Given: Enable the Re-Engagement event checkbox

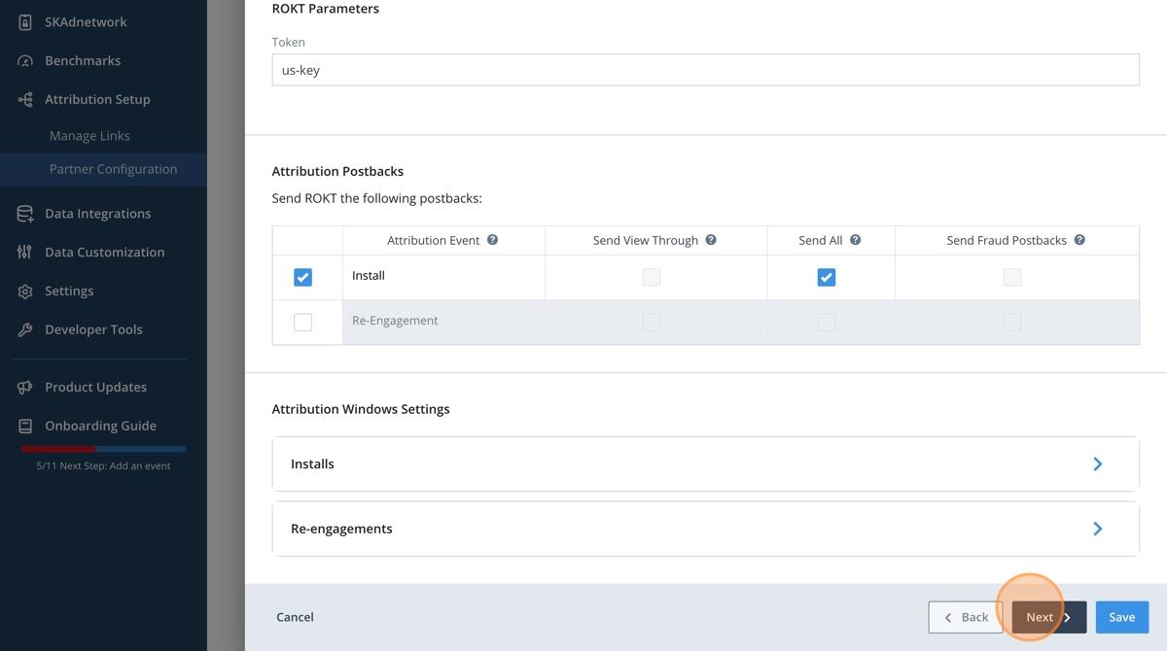Looking at the screenshot, I should tap(303, 322).
